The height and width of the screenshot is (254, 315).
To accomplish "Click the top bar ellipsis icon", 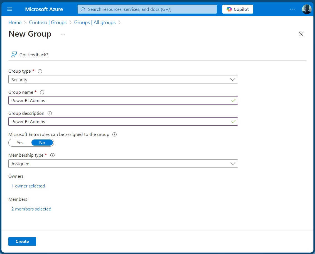I will [x=292, y=9].
